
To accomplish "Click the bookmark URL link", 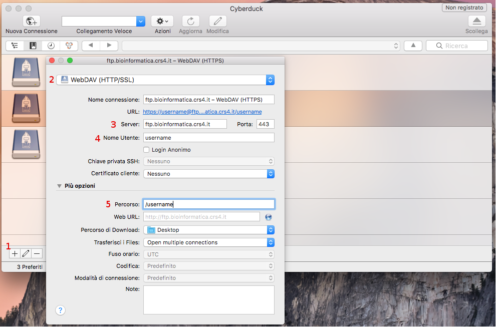I will (202, 112).
